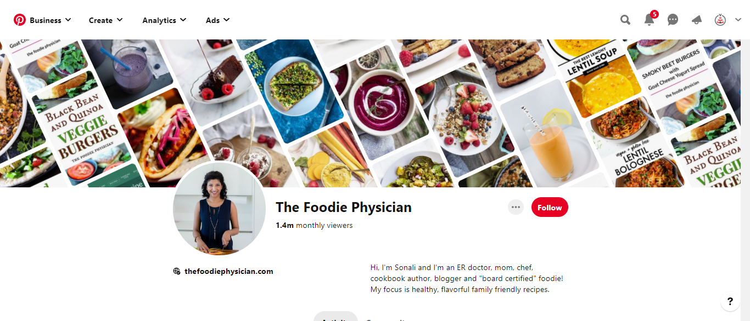
Task: Expand the Business dropdown menu
Action: pyautogui.click(x=51, y=20)
